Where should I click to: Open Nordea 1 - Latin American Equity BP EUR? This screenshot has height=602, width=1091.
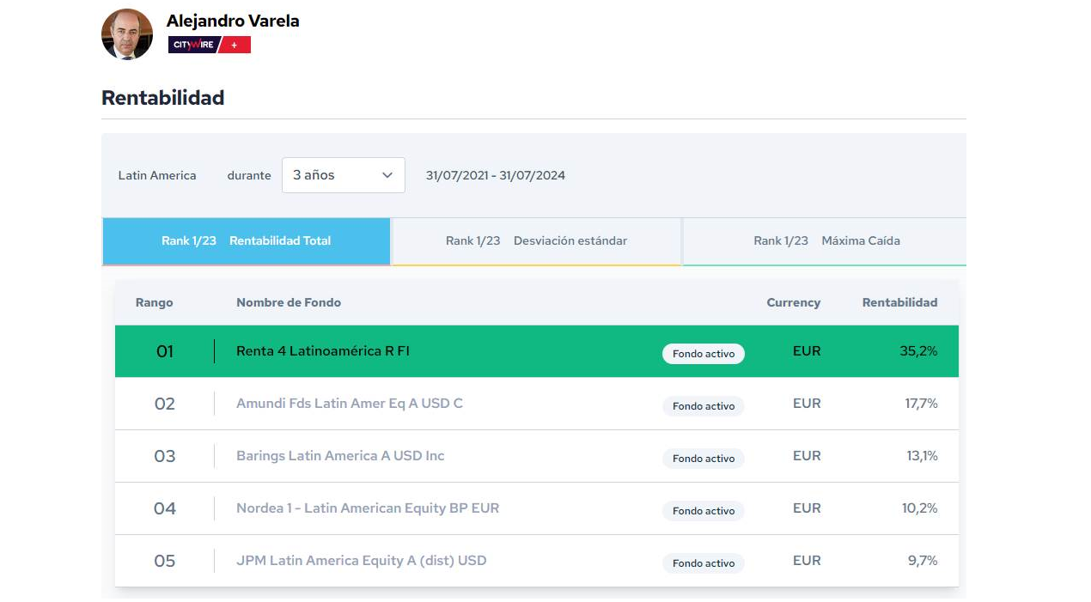(368, 508)
